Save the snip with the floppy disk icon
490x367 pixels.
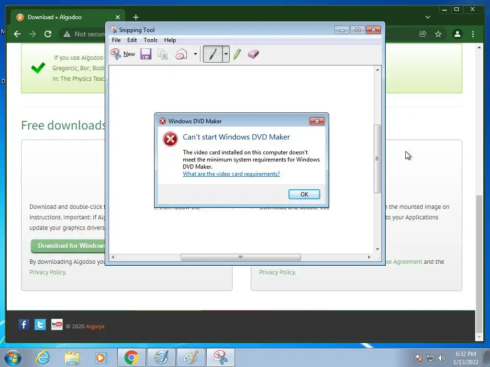[x=145, y=54]
